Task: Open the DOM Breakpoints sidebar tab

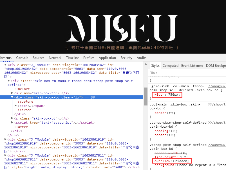Action: point(216,66)
